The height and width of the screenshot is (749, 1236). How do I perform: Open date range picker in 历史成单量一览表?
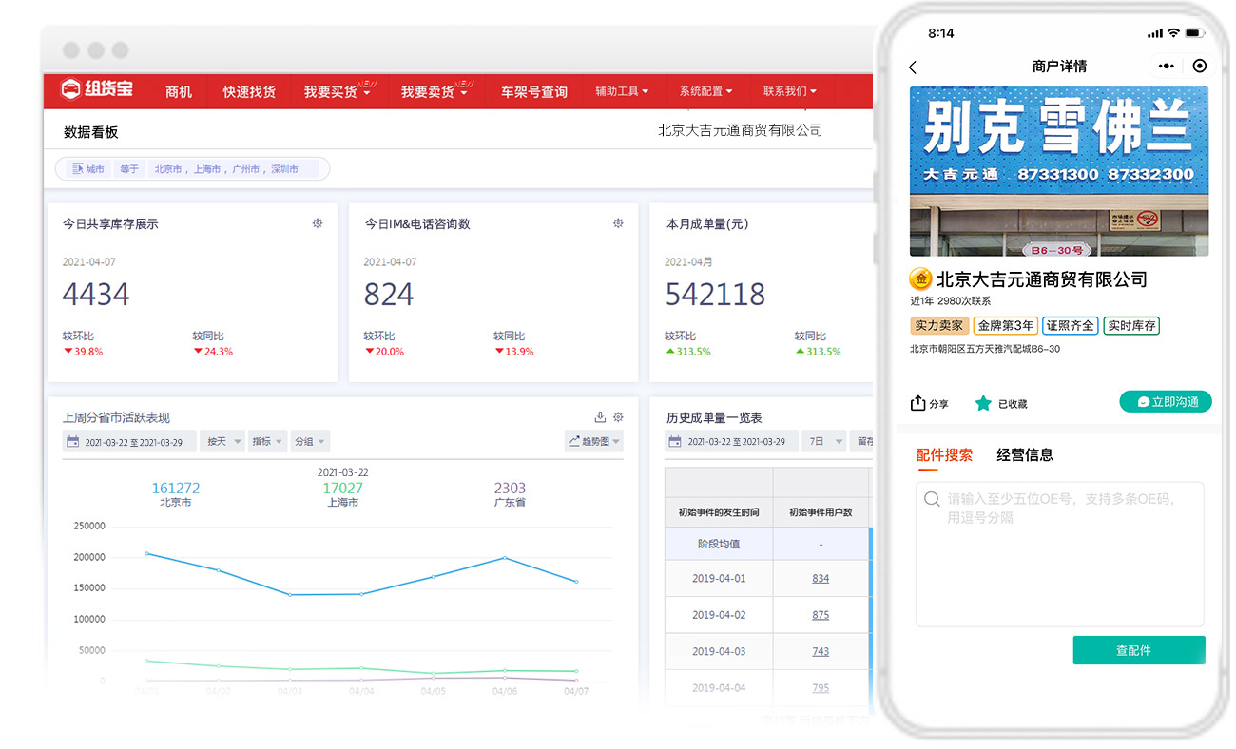point(732,441)
